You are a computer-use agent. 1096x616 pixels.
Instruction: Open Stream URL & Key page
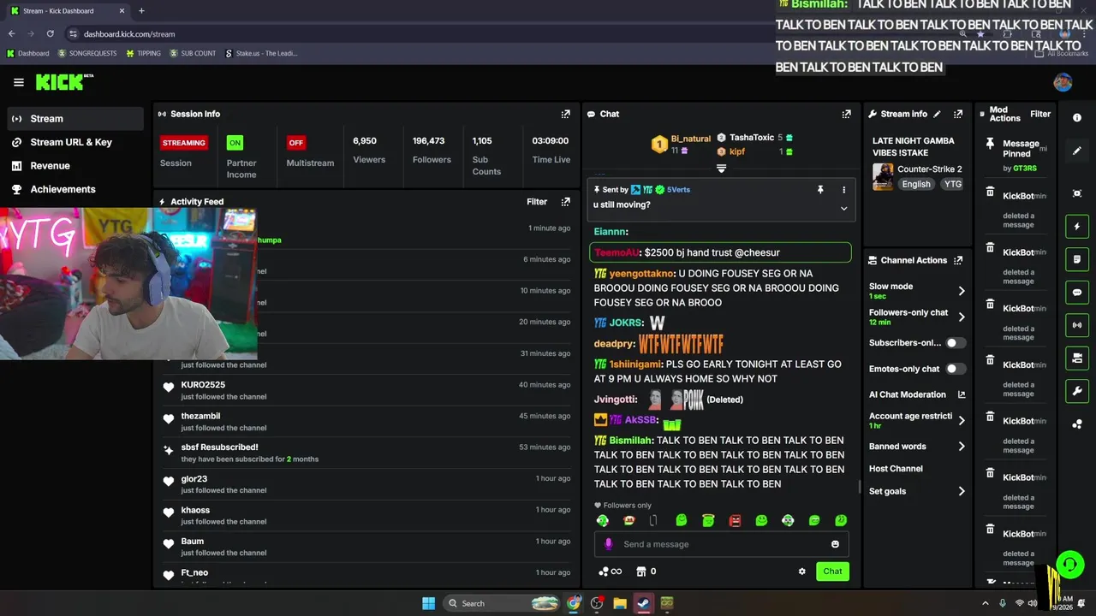pos(75,142)
